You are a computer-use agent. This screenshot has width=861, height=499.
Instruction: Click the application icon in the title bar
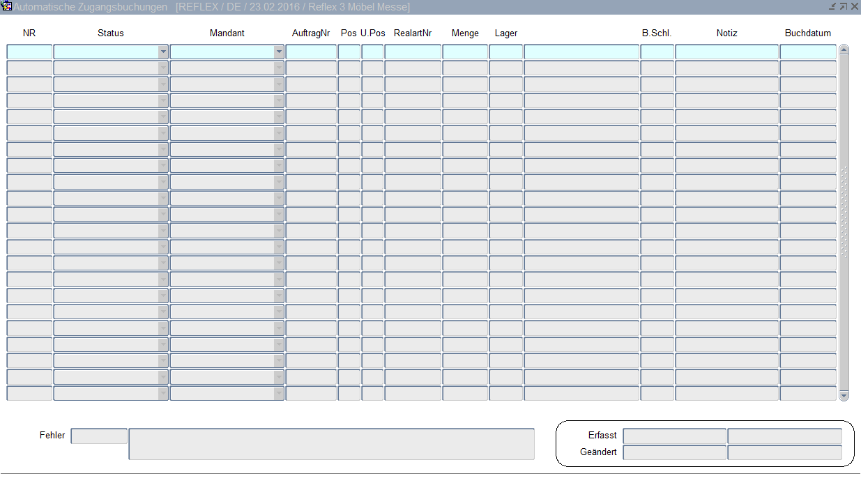(x=7, y=6)
